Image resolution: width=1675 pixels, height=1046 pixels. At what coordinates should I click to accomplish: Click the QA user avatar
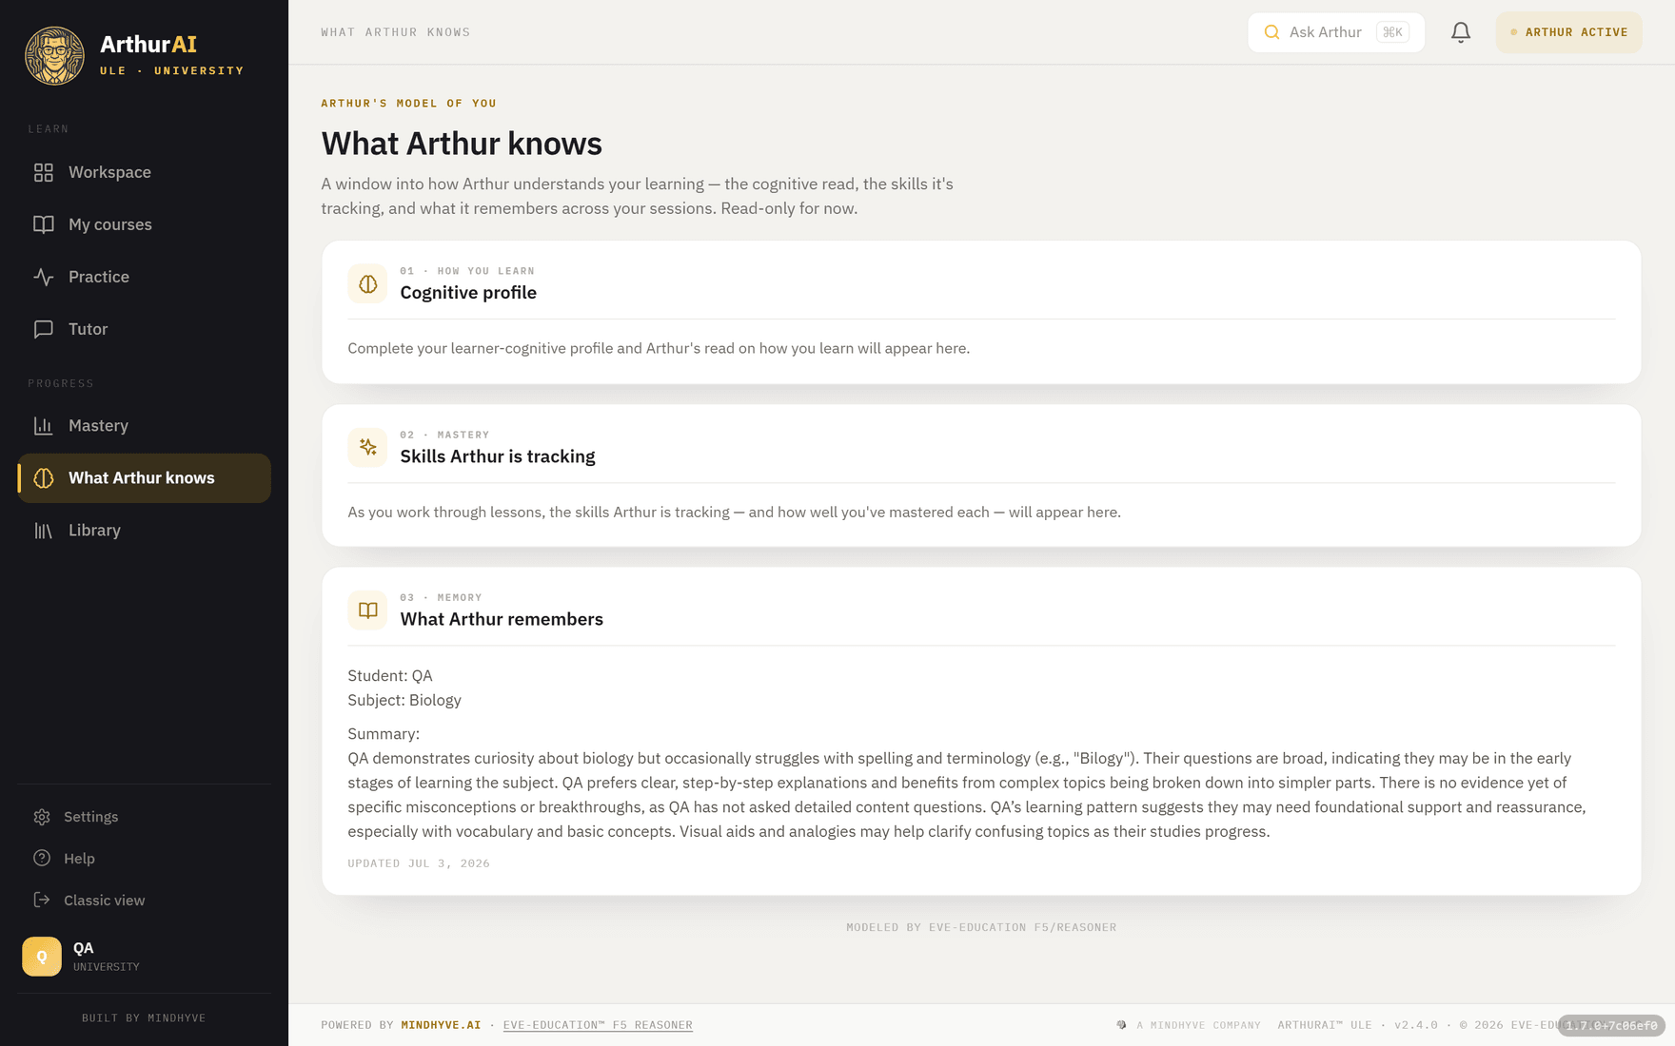(x=42, y=957)
